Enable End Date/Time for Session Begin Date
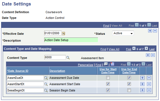The image size is (160, 101). 129,90
